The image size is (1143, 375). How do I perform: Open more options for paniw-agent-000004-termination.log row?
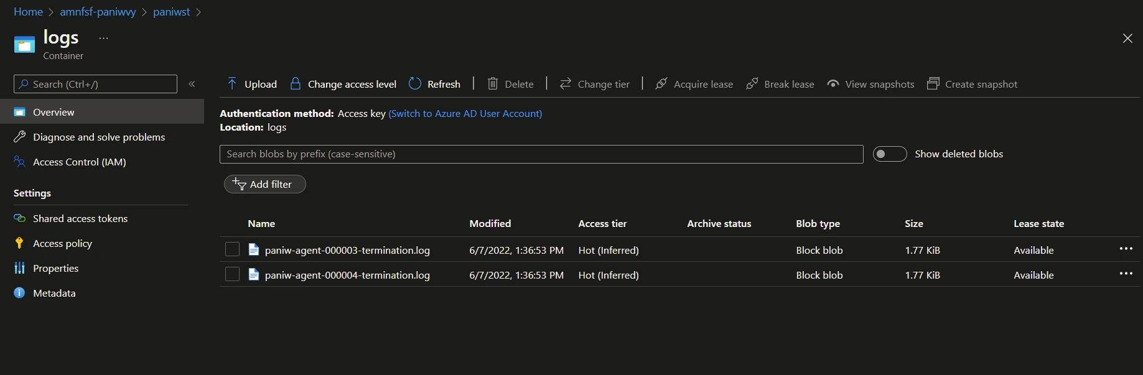[x=1126, y=274]
